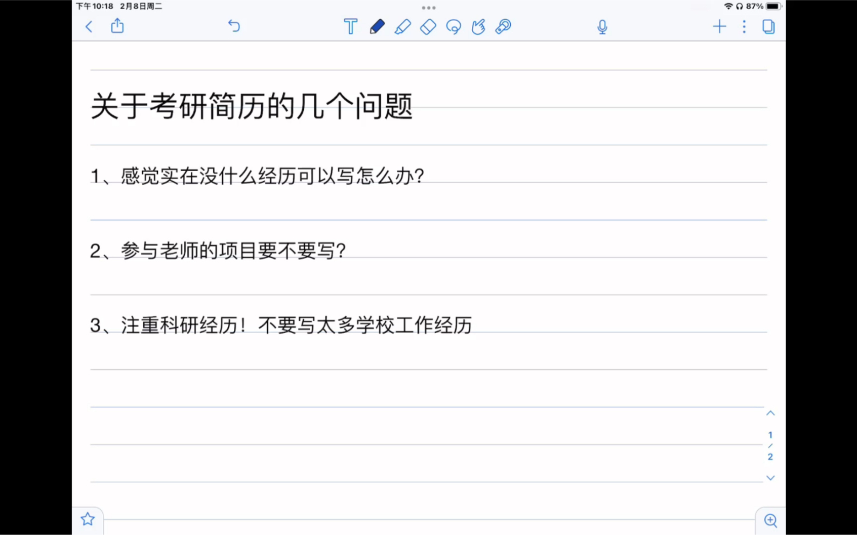Add new content with plus icon

point(720,26)
